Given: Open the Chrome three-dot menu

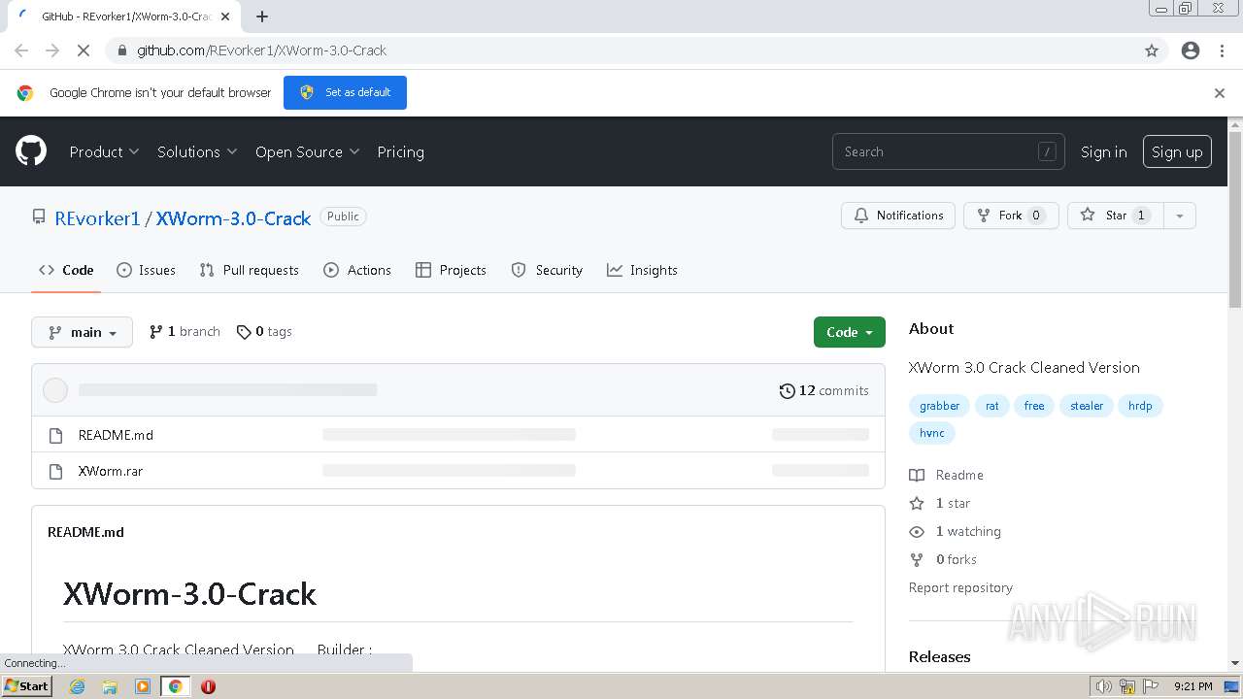Looking at the screenshot, I should [1222, 50].
